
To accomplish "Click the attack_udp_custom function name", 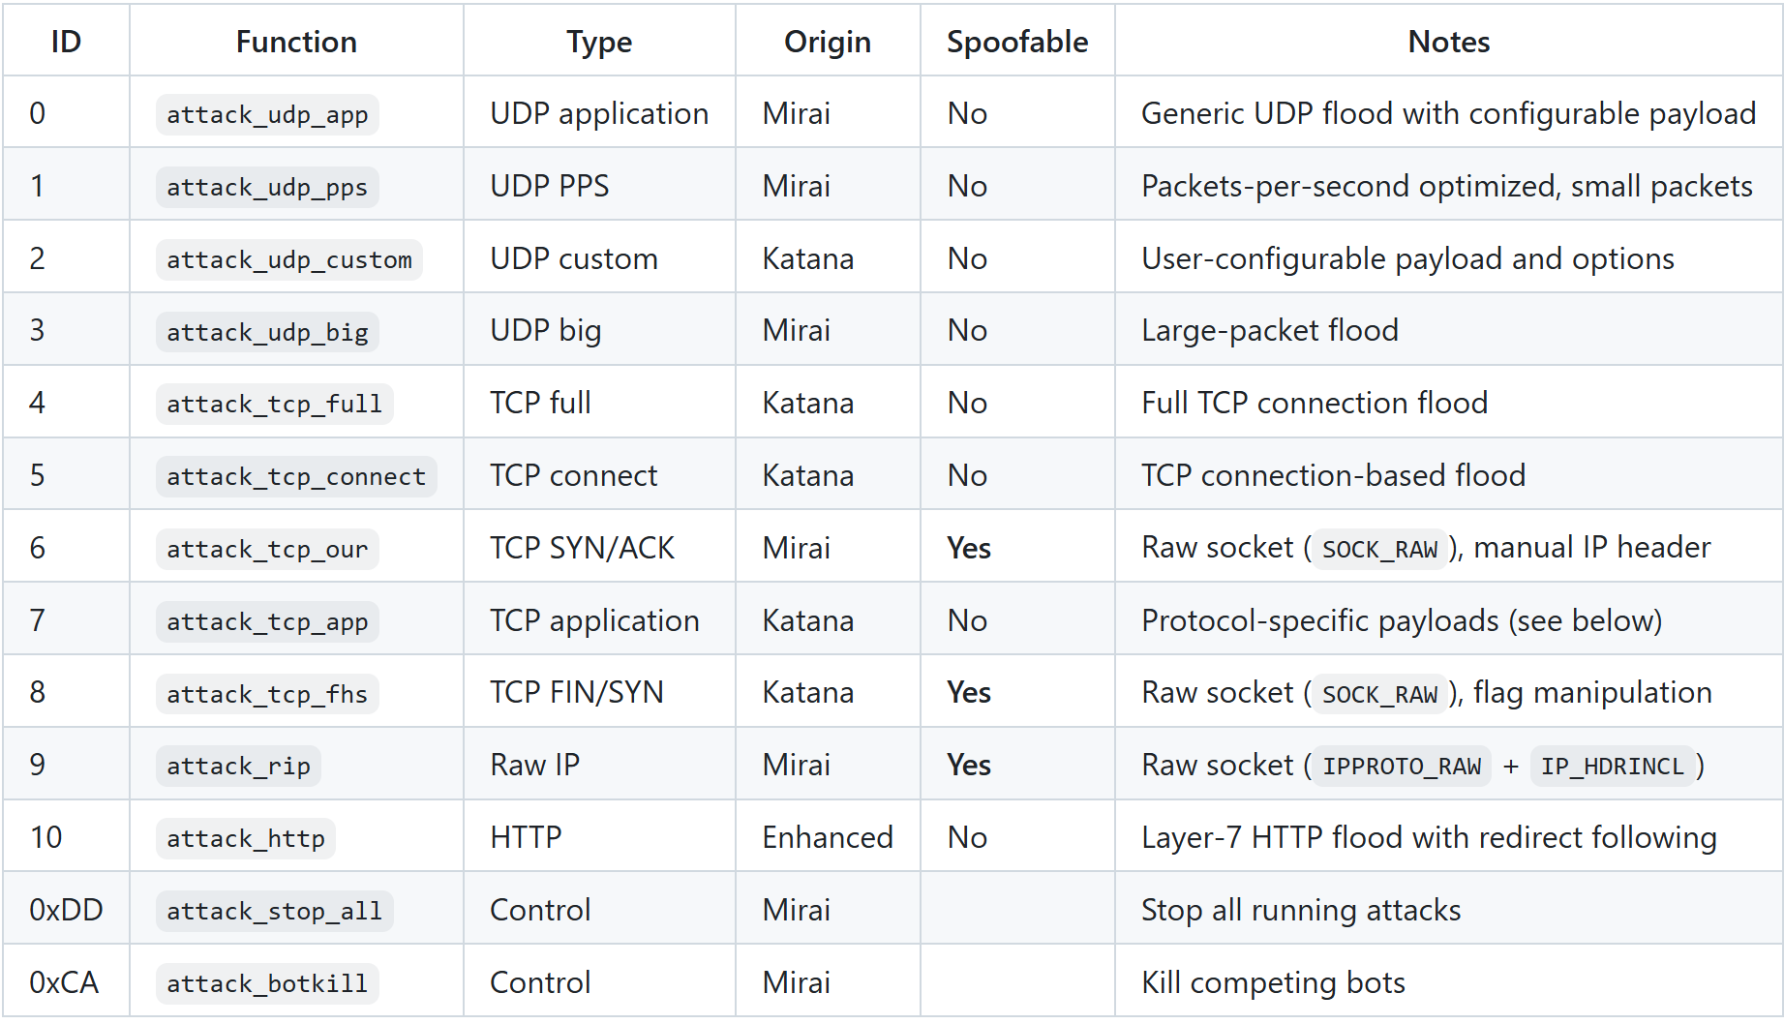I will pos(288,259).
